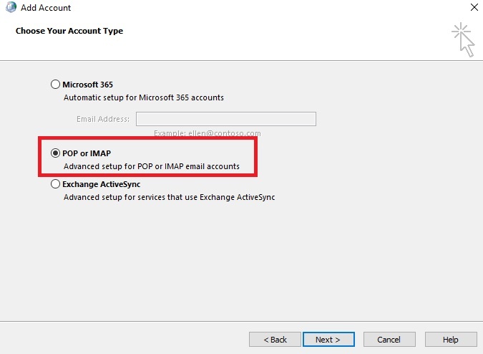Image resolution: width=483 pixels, height=354 pixels.
Task: Cancel the Add Account wizard
Action: click(x=389, y=340)
